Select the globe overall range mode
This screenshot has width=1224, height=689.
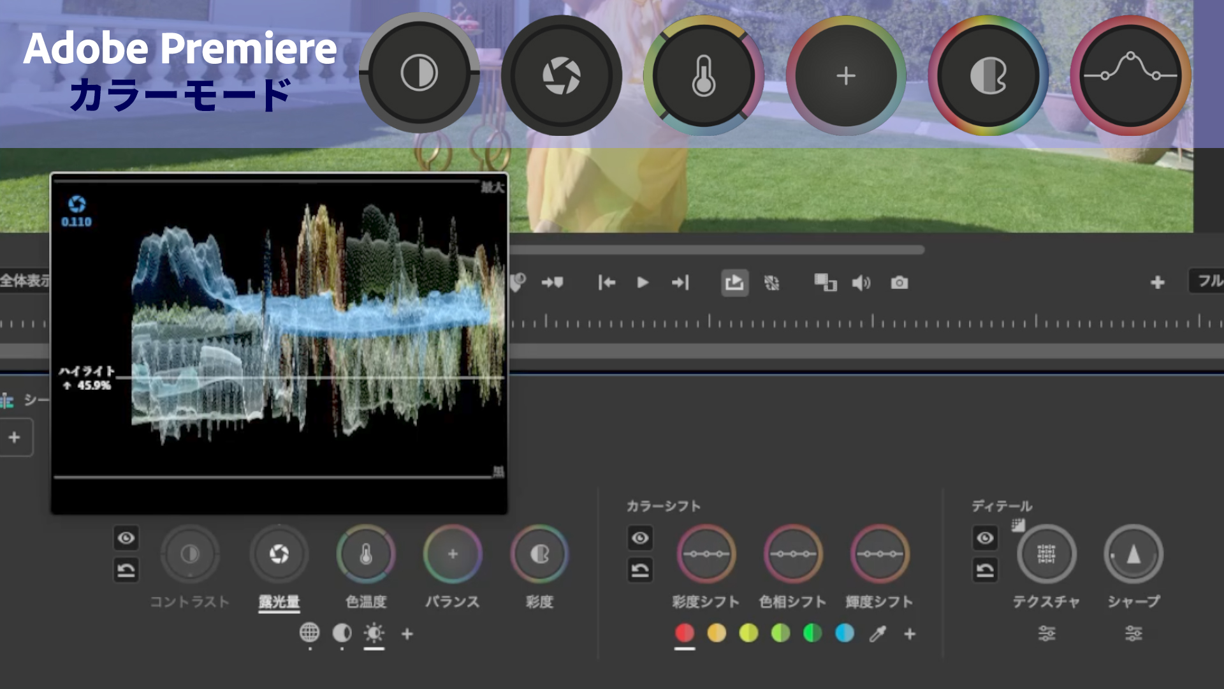coord(309,632)
